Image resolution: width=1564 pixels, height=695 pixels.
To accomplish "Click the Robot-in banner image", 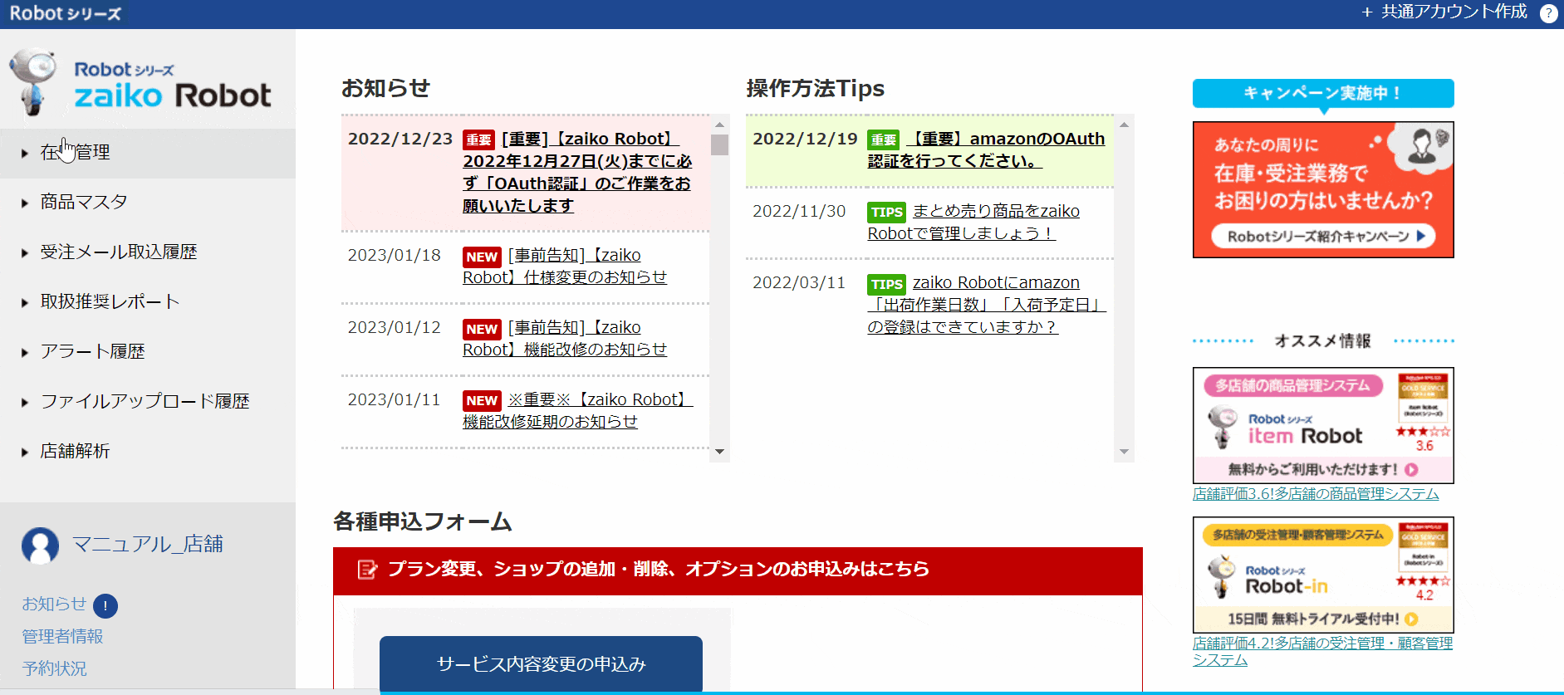I will 1323,575.
